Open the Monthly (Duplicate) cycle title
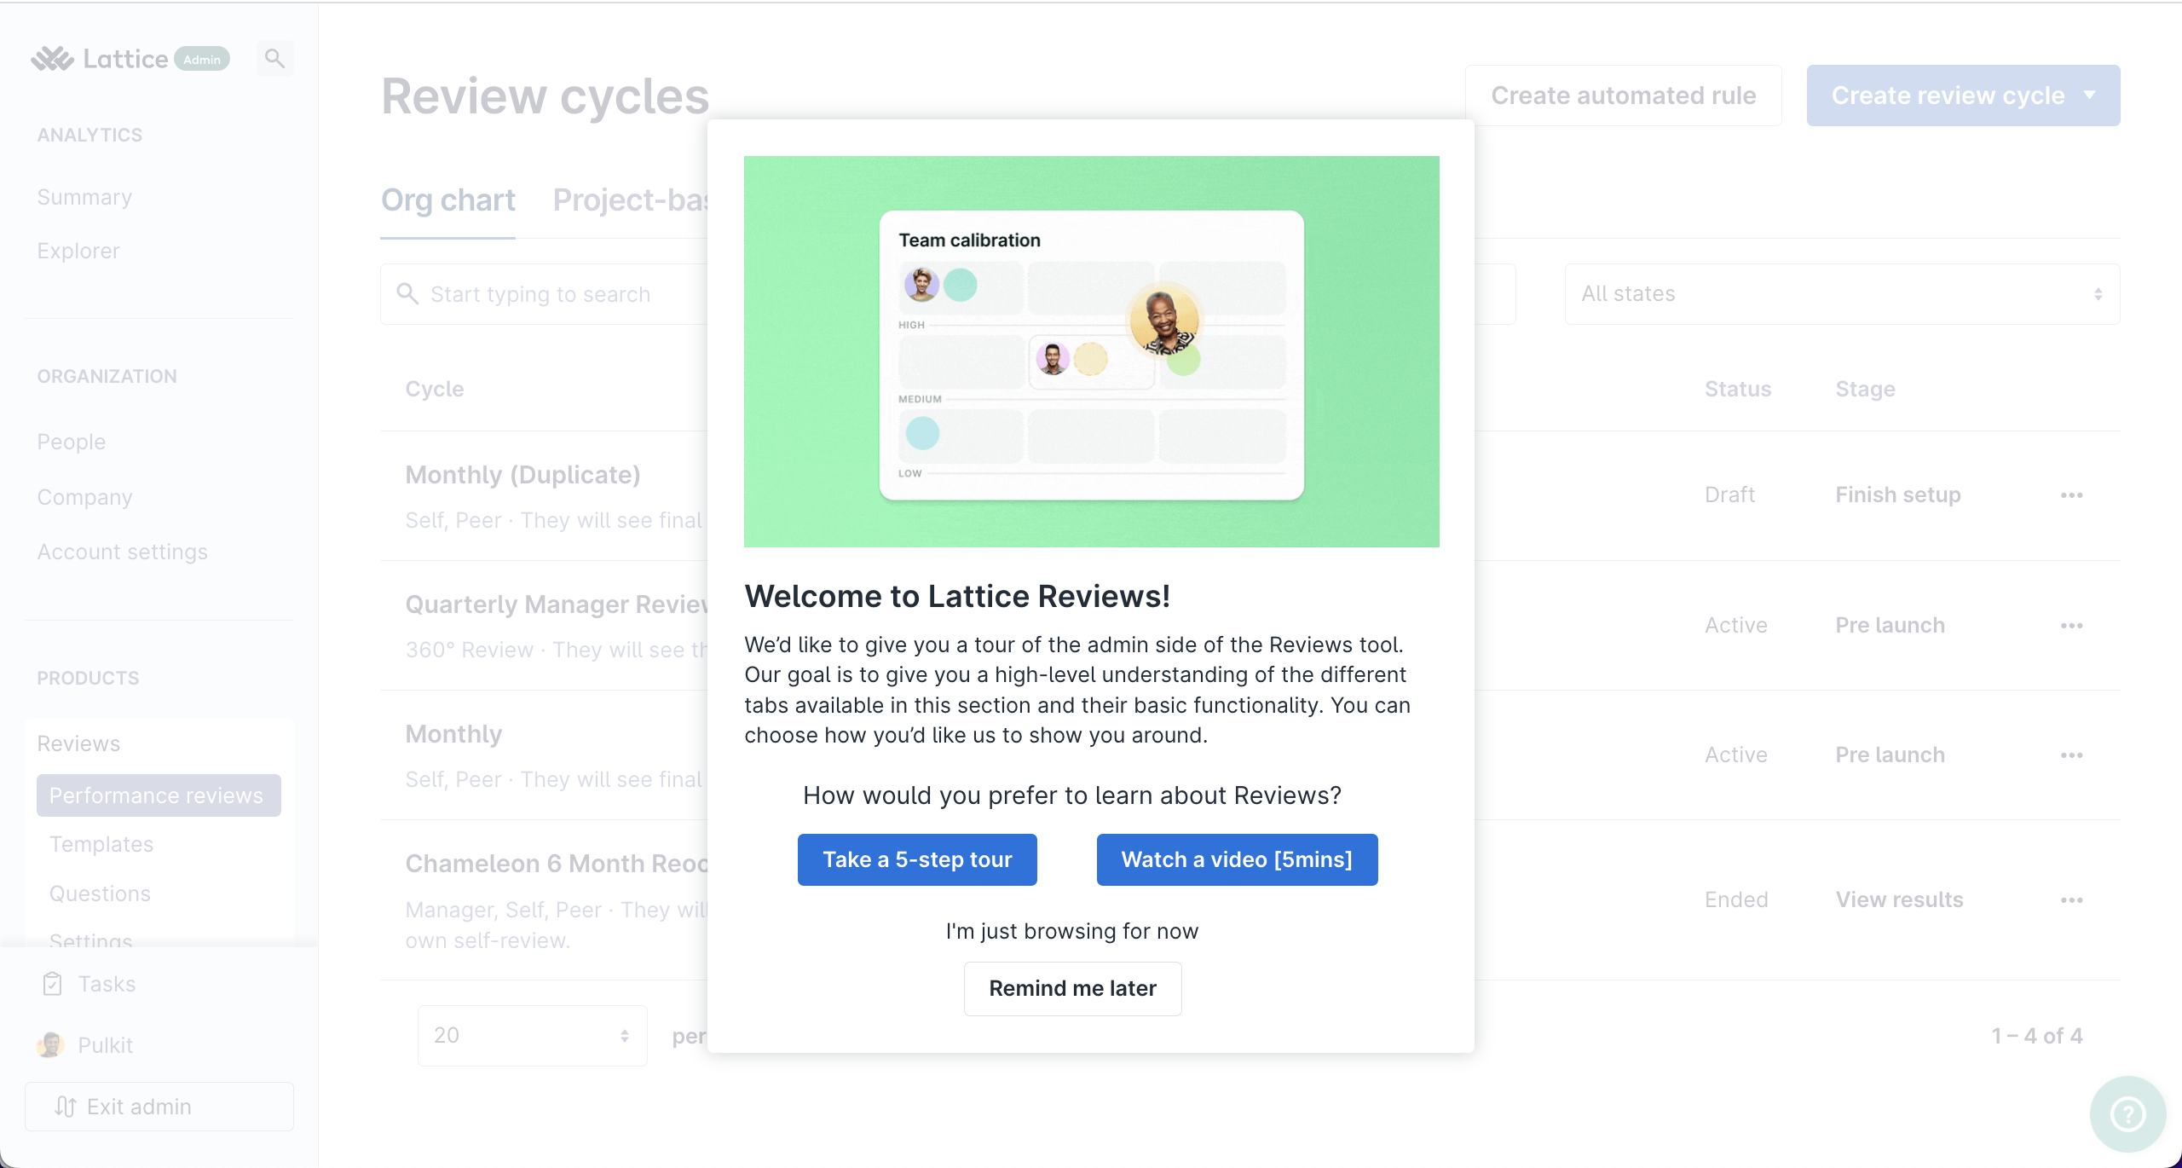This screenshot has height=1168, width=2182. click(x=522, y=475)
